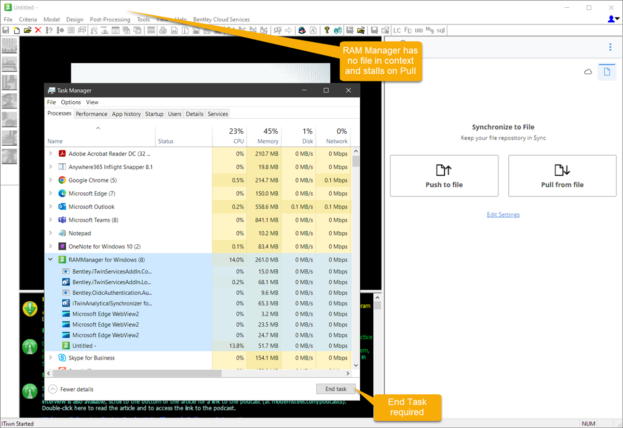Open the second module icon in left sidebar
Viewport: 623px width, 428px height.
(x=9, y=64)
